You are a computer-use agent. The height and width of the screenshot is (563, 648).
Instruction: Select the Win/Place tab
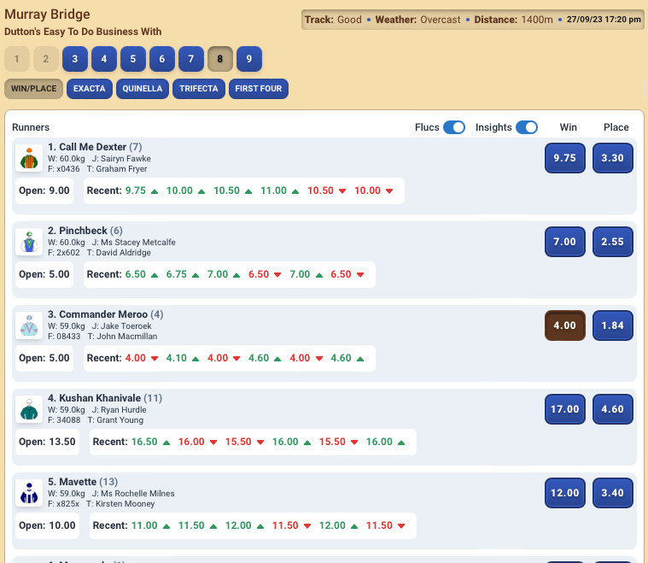coord(33,89)
